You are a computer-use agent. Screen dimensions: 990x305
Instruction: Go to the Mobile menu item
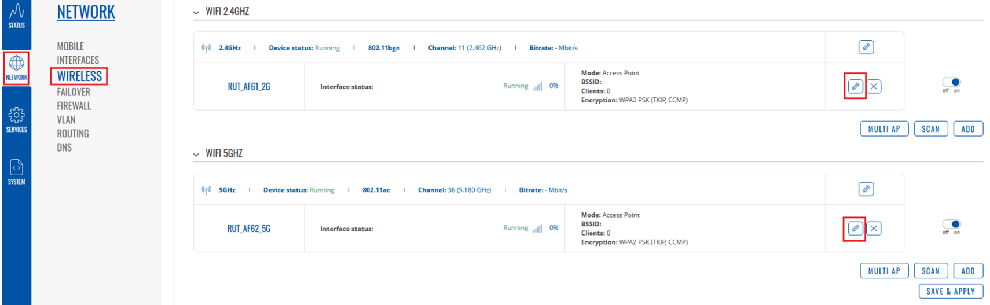pyautogui.click(x=70, y=46)
